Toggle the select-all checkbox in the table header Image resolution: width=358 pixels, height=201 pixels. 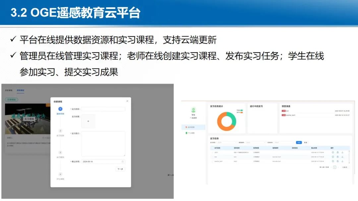pos(212,148)
